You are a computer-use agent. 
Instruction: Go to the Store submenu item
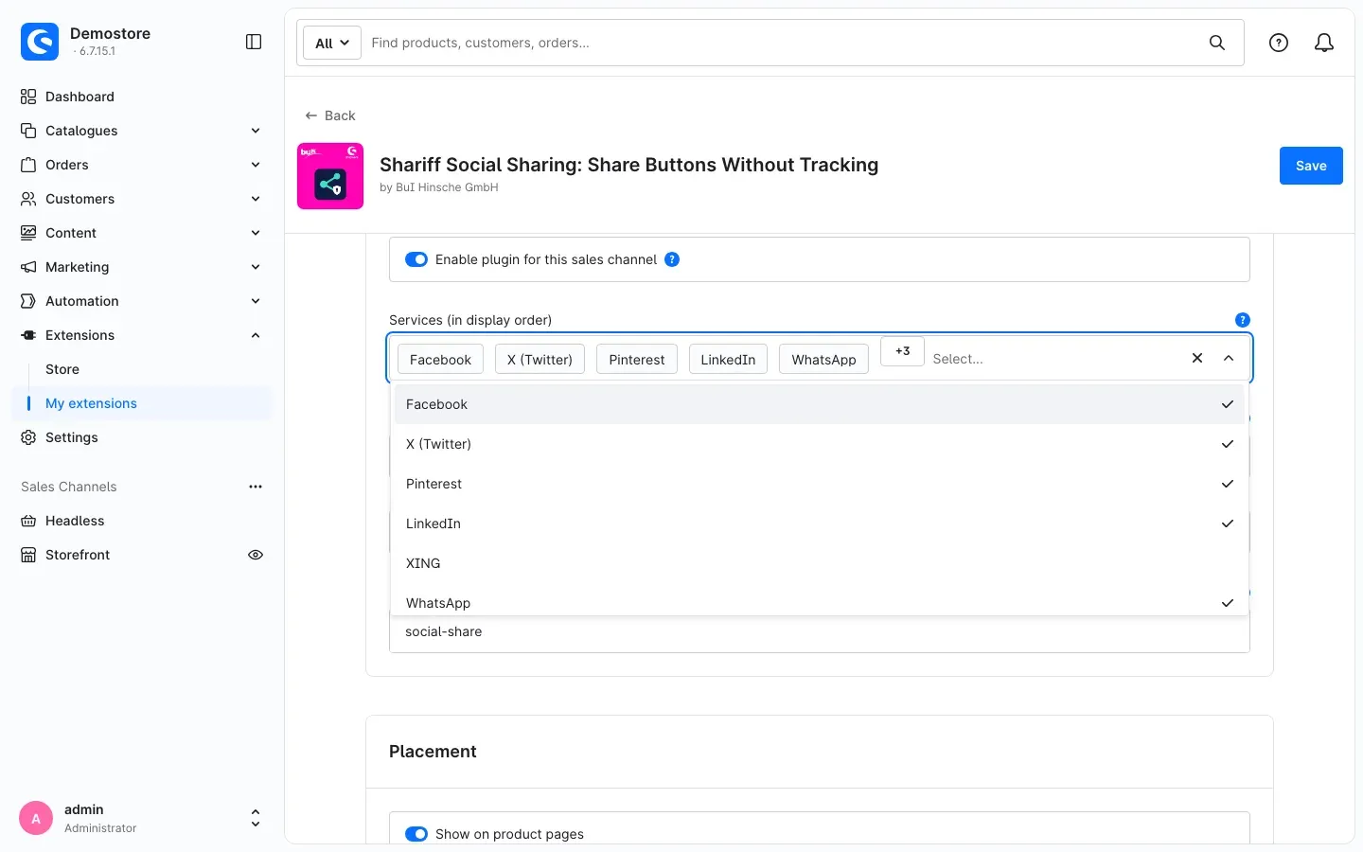point(142,369)
